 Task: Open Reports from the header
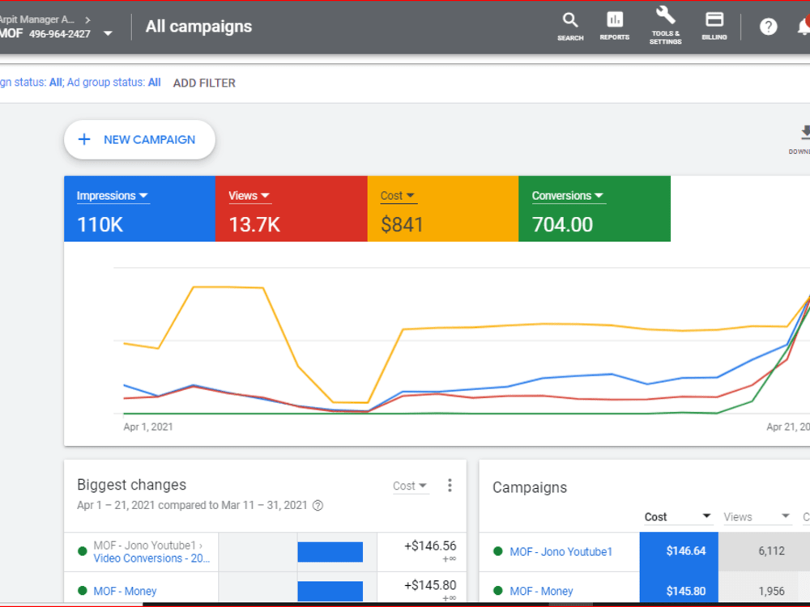(x=614, y=26)
